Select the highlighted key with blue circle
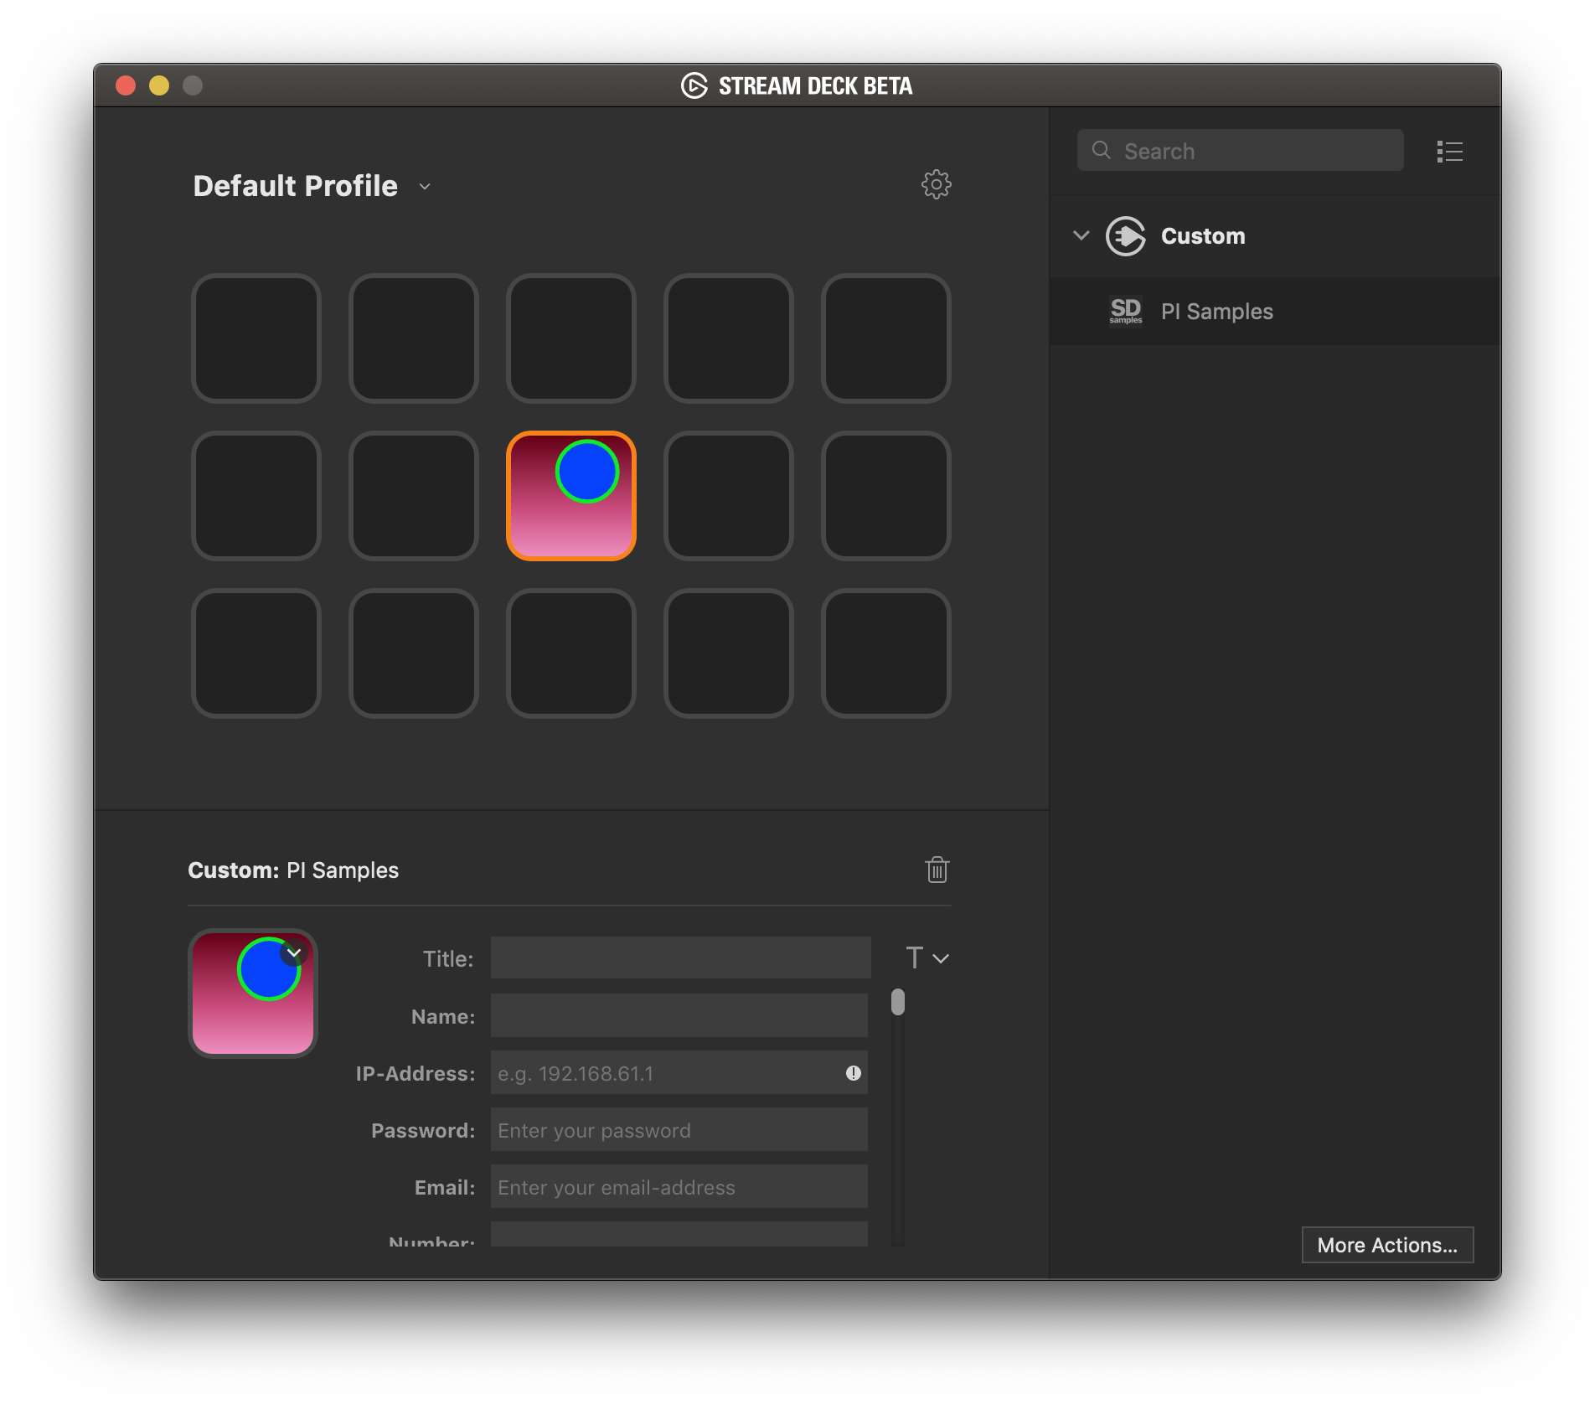The height and width of the screenshot is (1404, 1595). pyautogui.click(x=571, y=496)
